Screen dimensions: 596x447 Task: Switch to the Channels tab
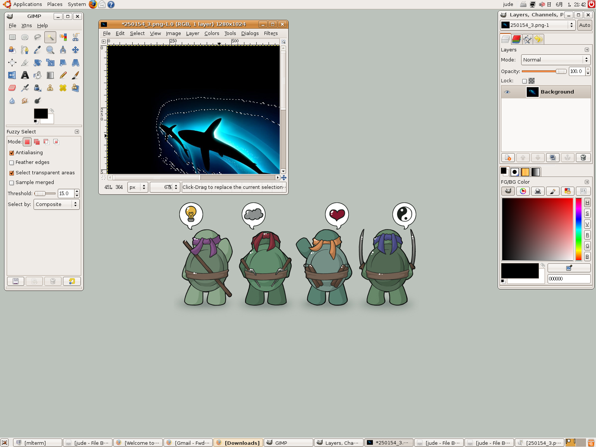pyautogui.click(x=516, y=39)
